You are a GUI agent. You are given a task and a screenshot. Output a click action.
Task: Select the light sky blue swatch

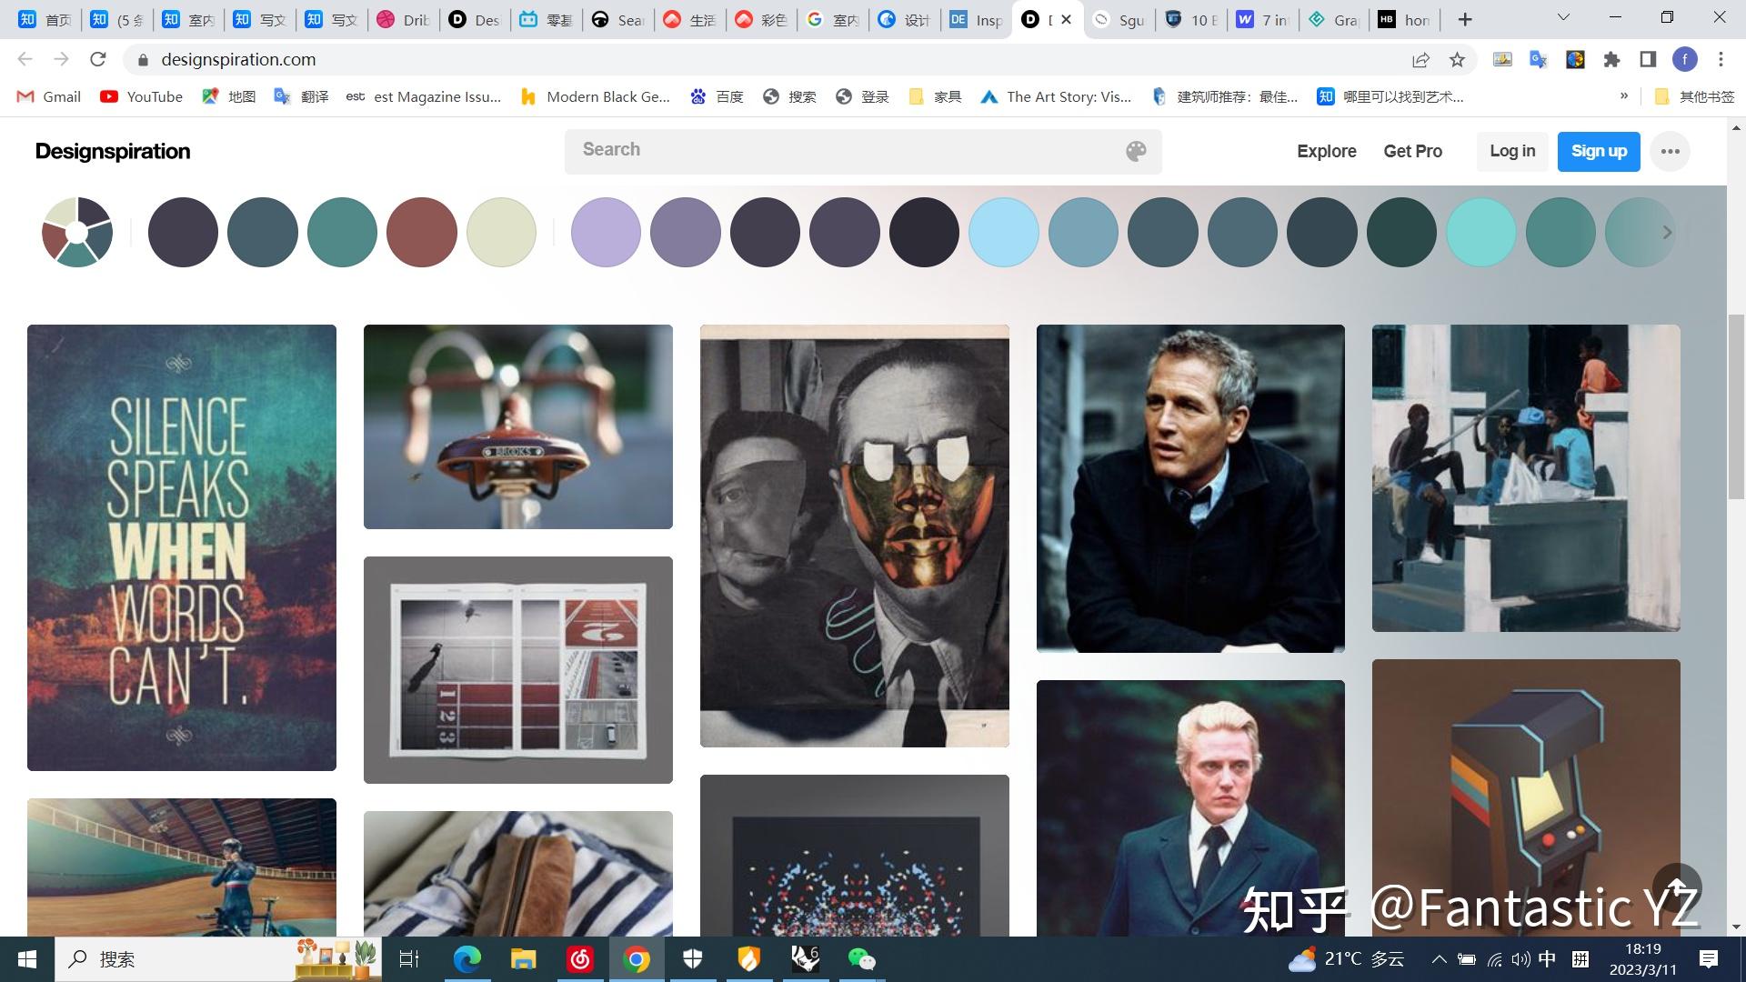[1004, 232]
